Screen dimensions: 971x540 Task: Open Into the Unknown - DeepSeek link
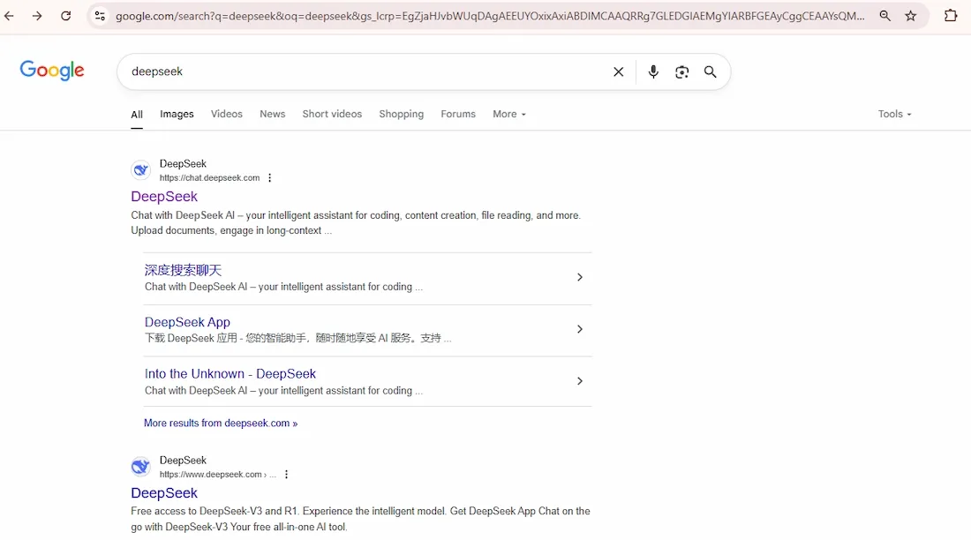pyautogui.click(x=230, y=373)
